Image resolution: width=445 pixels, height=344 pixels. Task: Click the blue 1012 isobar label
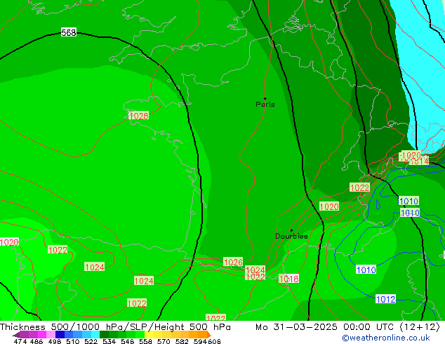pyautogui.click(x=385, y=299)
